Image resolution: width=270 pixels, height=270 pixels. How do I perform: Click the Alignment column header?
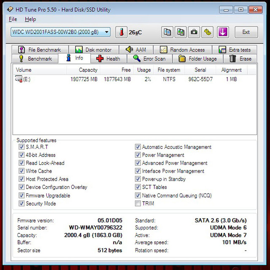pyautogui.click(x=232, y=70)
